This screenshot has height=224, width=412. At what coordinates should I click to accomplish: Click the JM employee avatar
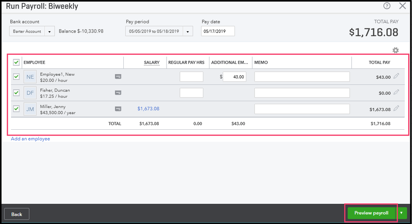30,109
